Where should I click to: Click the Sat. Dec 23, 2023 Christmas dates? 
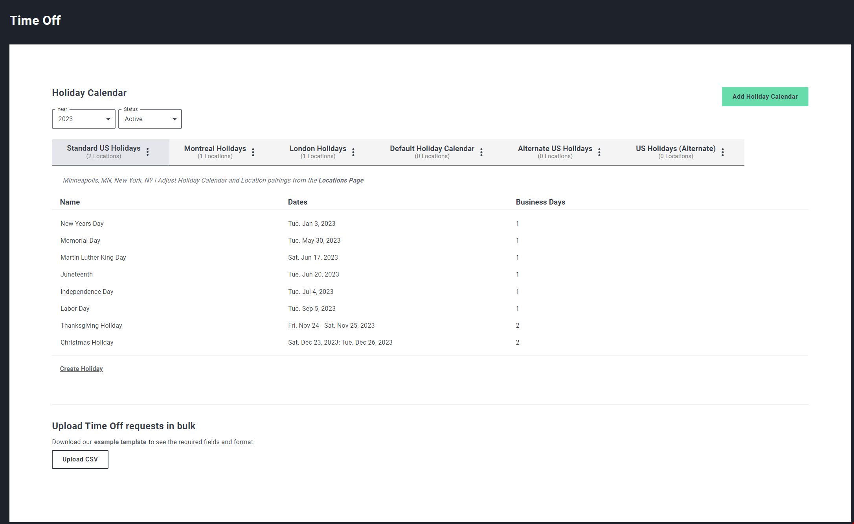click(x=340, y=342)
